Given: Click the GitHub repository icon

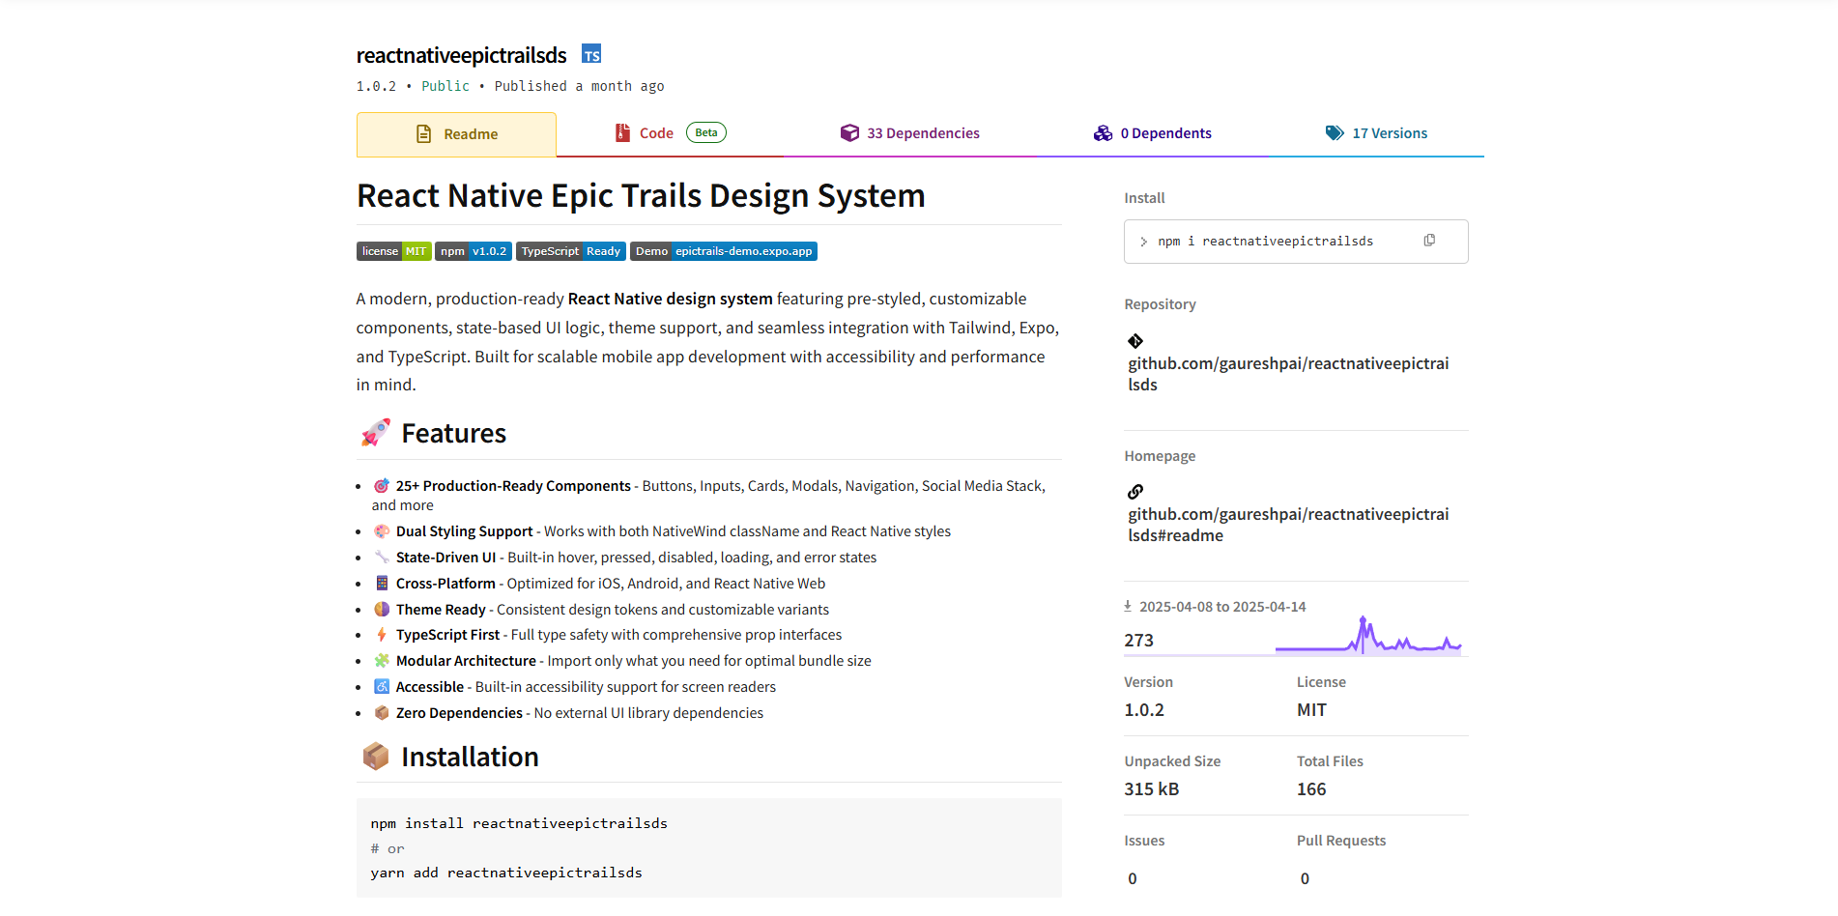Looking at the screenshot, I should 1134,340.
